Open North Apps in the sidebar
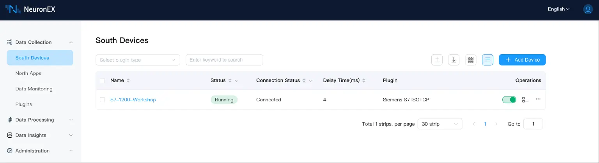Viewport: 599px width, 163px height. pyautogui.click(x=28, y=73)
